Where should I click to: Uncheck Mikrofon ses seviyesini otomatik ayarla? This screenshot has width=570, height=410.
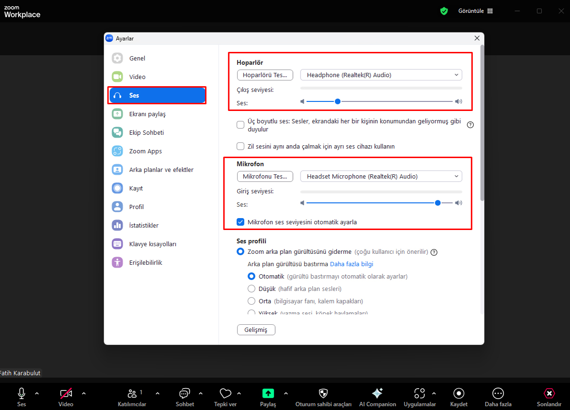point(240,222)
